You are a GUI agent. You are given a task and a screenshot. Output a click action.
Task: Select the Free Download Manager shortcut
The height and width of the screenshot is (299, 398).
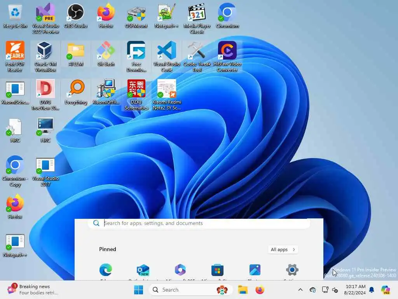[136, 56]
